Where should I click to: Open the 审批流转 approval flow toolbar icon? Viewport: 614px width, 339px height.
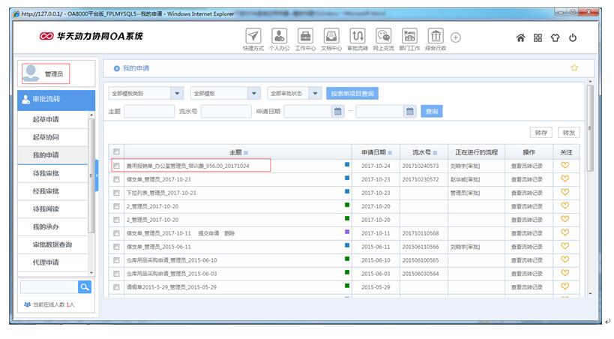357,37
